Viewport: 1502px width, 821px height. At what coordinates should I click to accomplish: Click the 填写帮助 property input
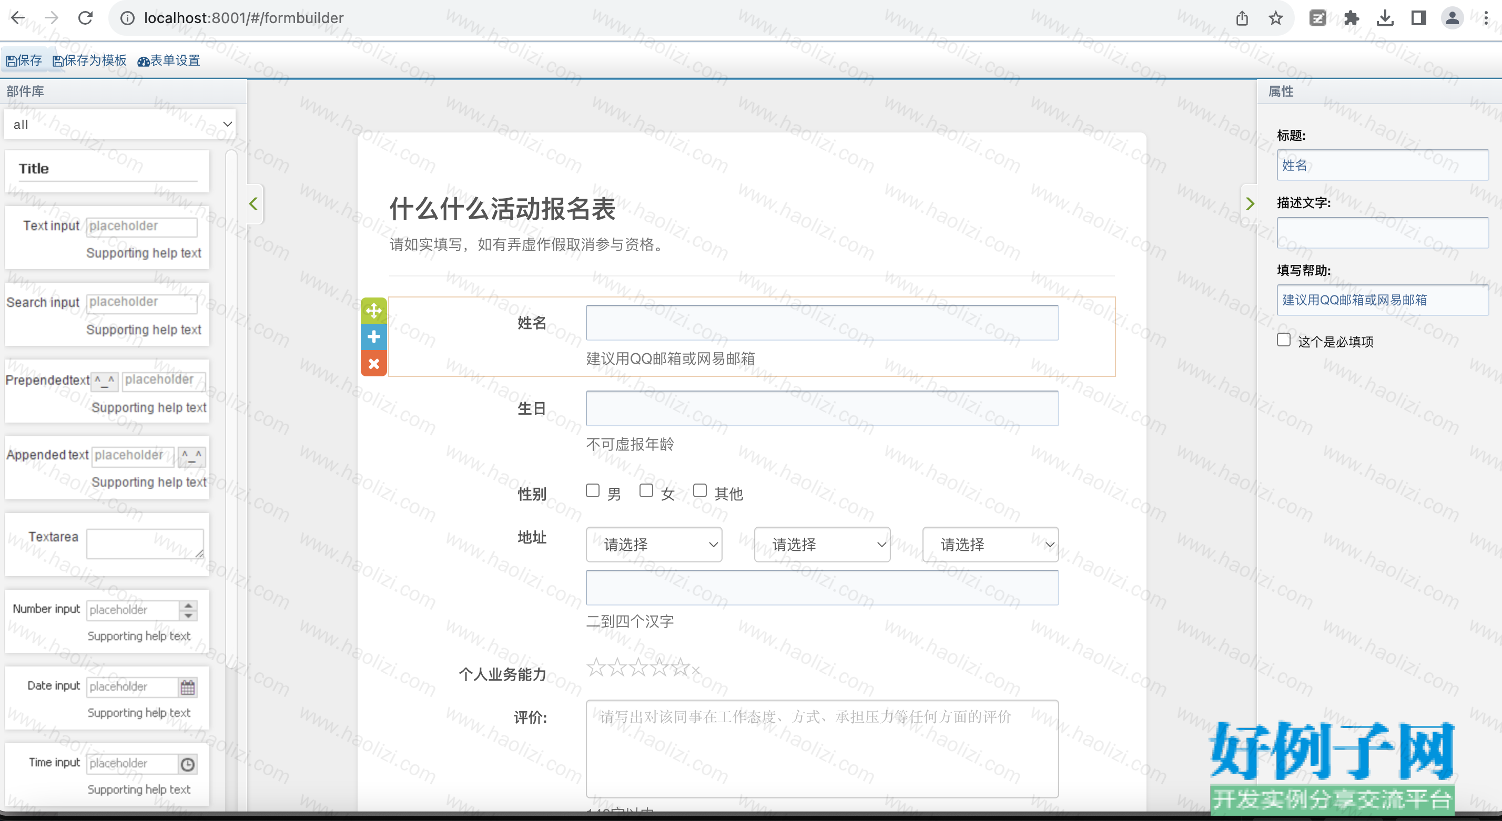(x=1383, y=300)
